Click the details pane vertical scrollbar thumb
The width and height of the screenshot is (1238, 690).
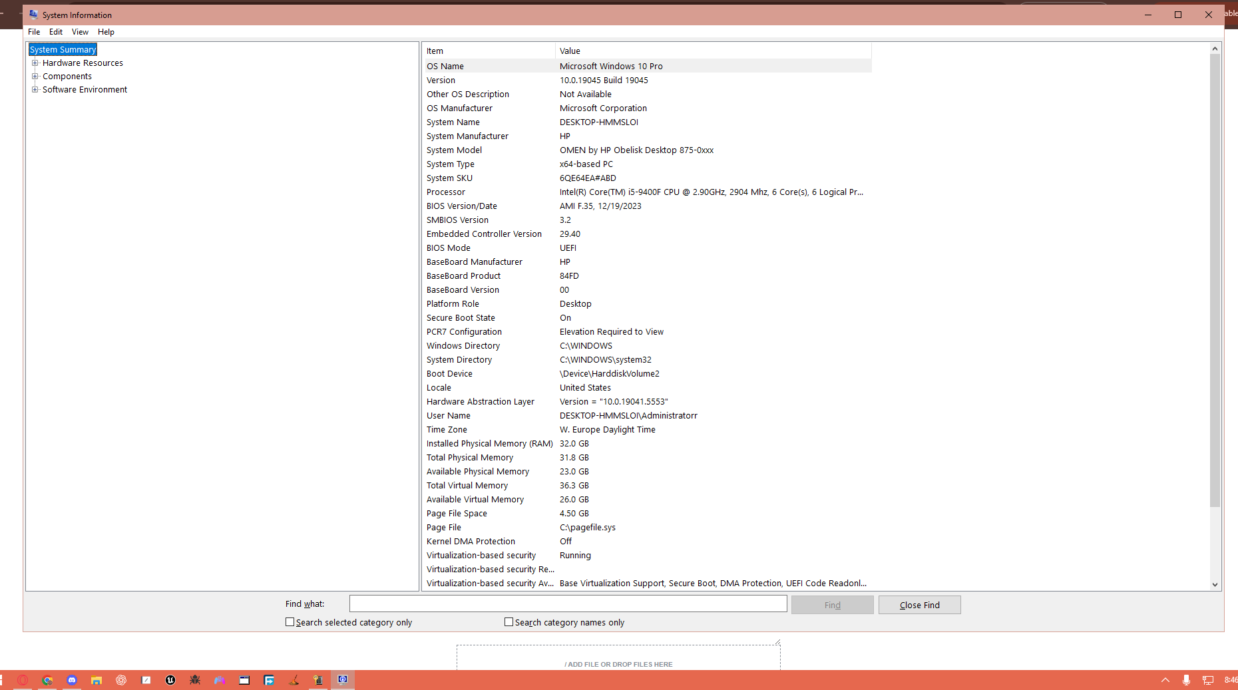[x=1215, y=280]
